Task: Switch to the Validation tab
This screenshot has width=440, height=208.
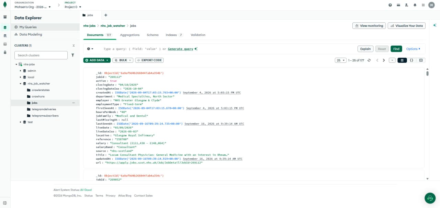Action: coord(198,35)
